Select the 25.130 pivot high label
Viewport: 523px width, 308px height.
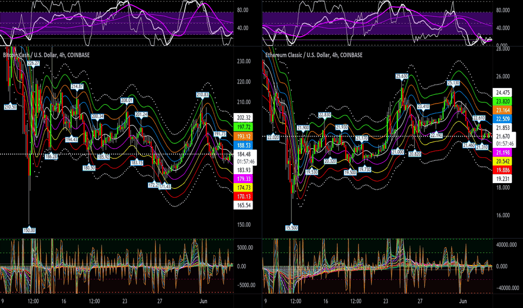tap(453, 82)
